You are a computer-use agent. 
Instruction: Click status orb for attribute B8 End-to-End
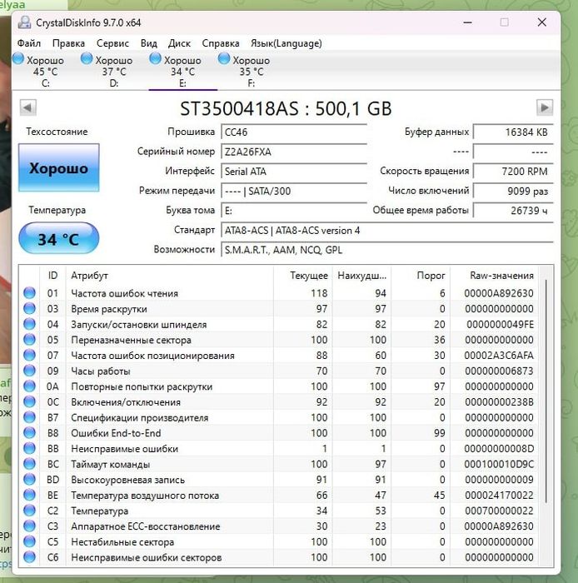point(29,433)
